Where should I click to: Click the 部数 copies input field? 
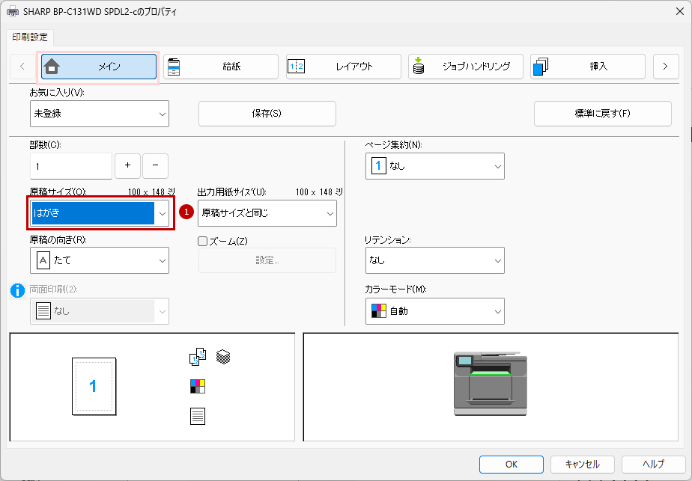(70, 166)
